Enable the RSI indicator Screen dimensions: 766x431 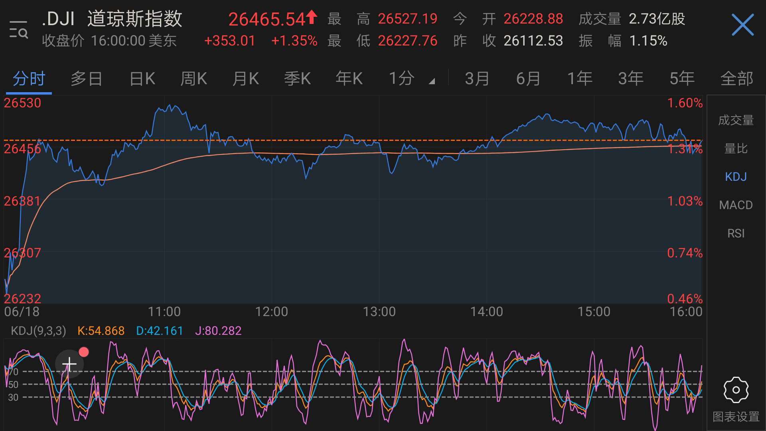click(736, 233)
